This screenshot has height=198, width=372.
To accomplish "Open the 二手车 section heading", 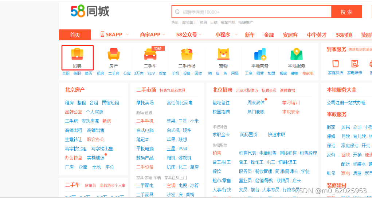I will point(73,185).
